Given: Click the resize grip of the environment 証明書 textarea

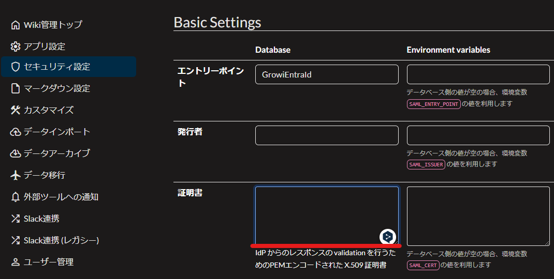Looking at the screenshot, I should click(x=547, y=243).
